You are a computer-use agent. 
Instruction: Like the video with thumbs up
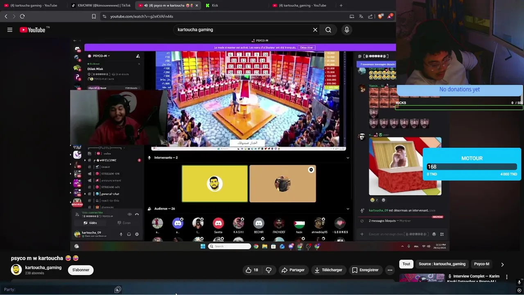252,270
